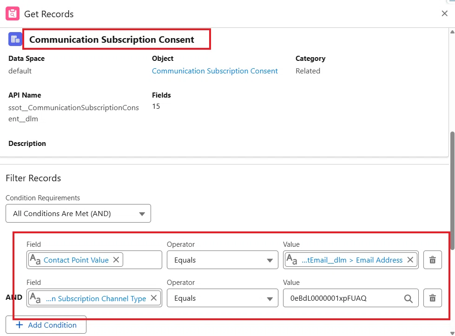Viewport: 455px width, 336px height.
Task: Select the Contact Point Value field pill
Action: tap(76, 260)
